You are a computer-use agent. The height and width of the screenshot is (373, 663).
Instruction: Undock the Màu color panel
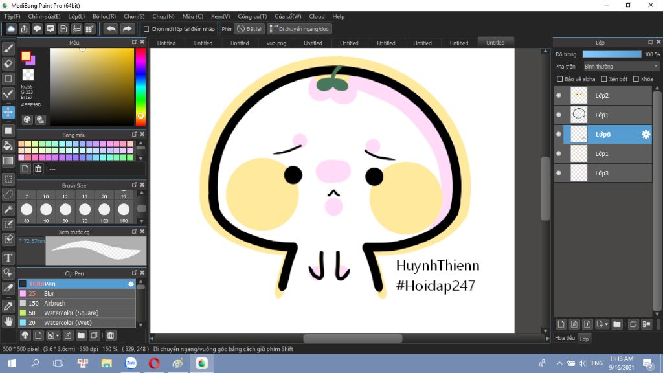(135, 42)
